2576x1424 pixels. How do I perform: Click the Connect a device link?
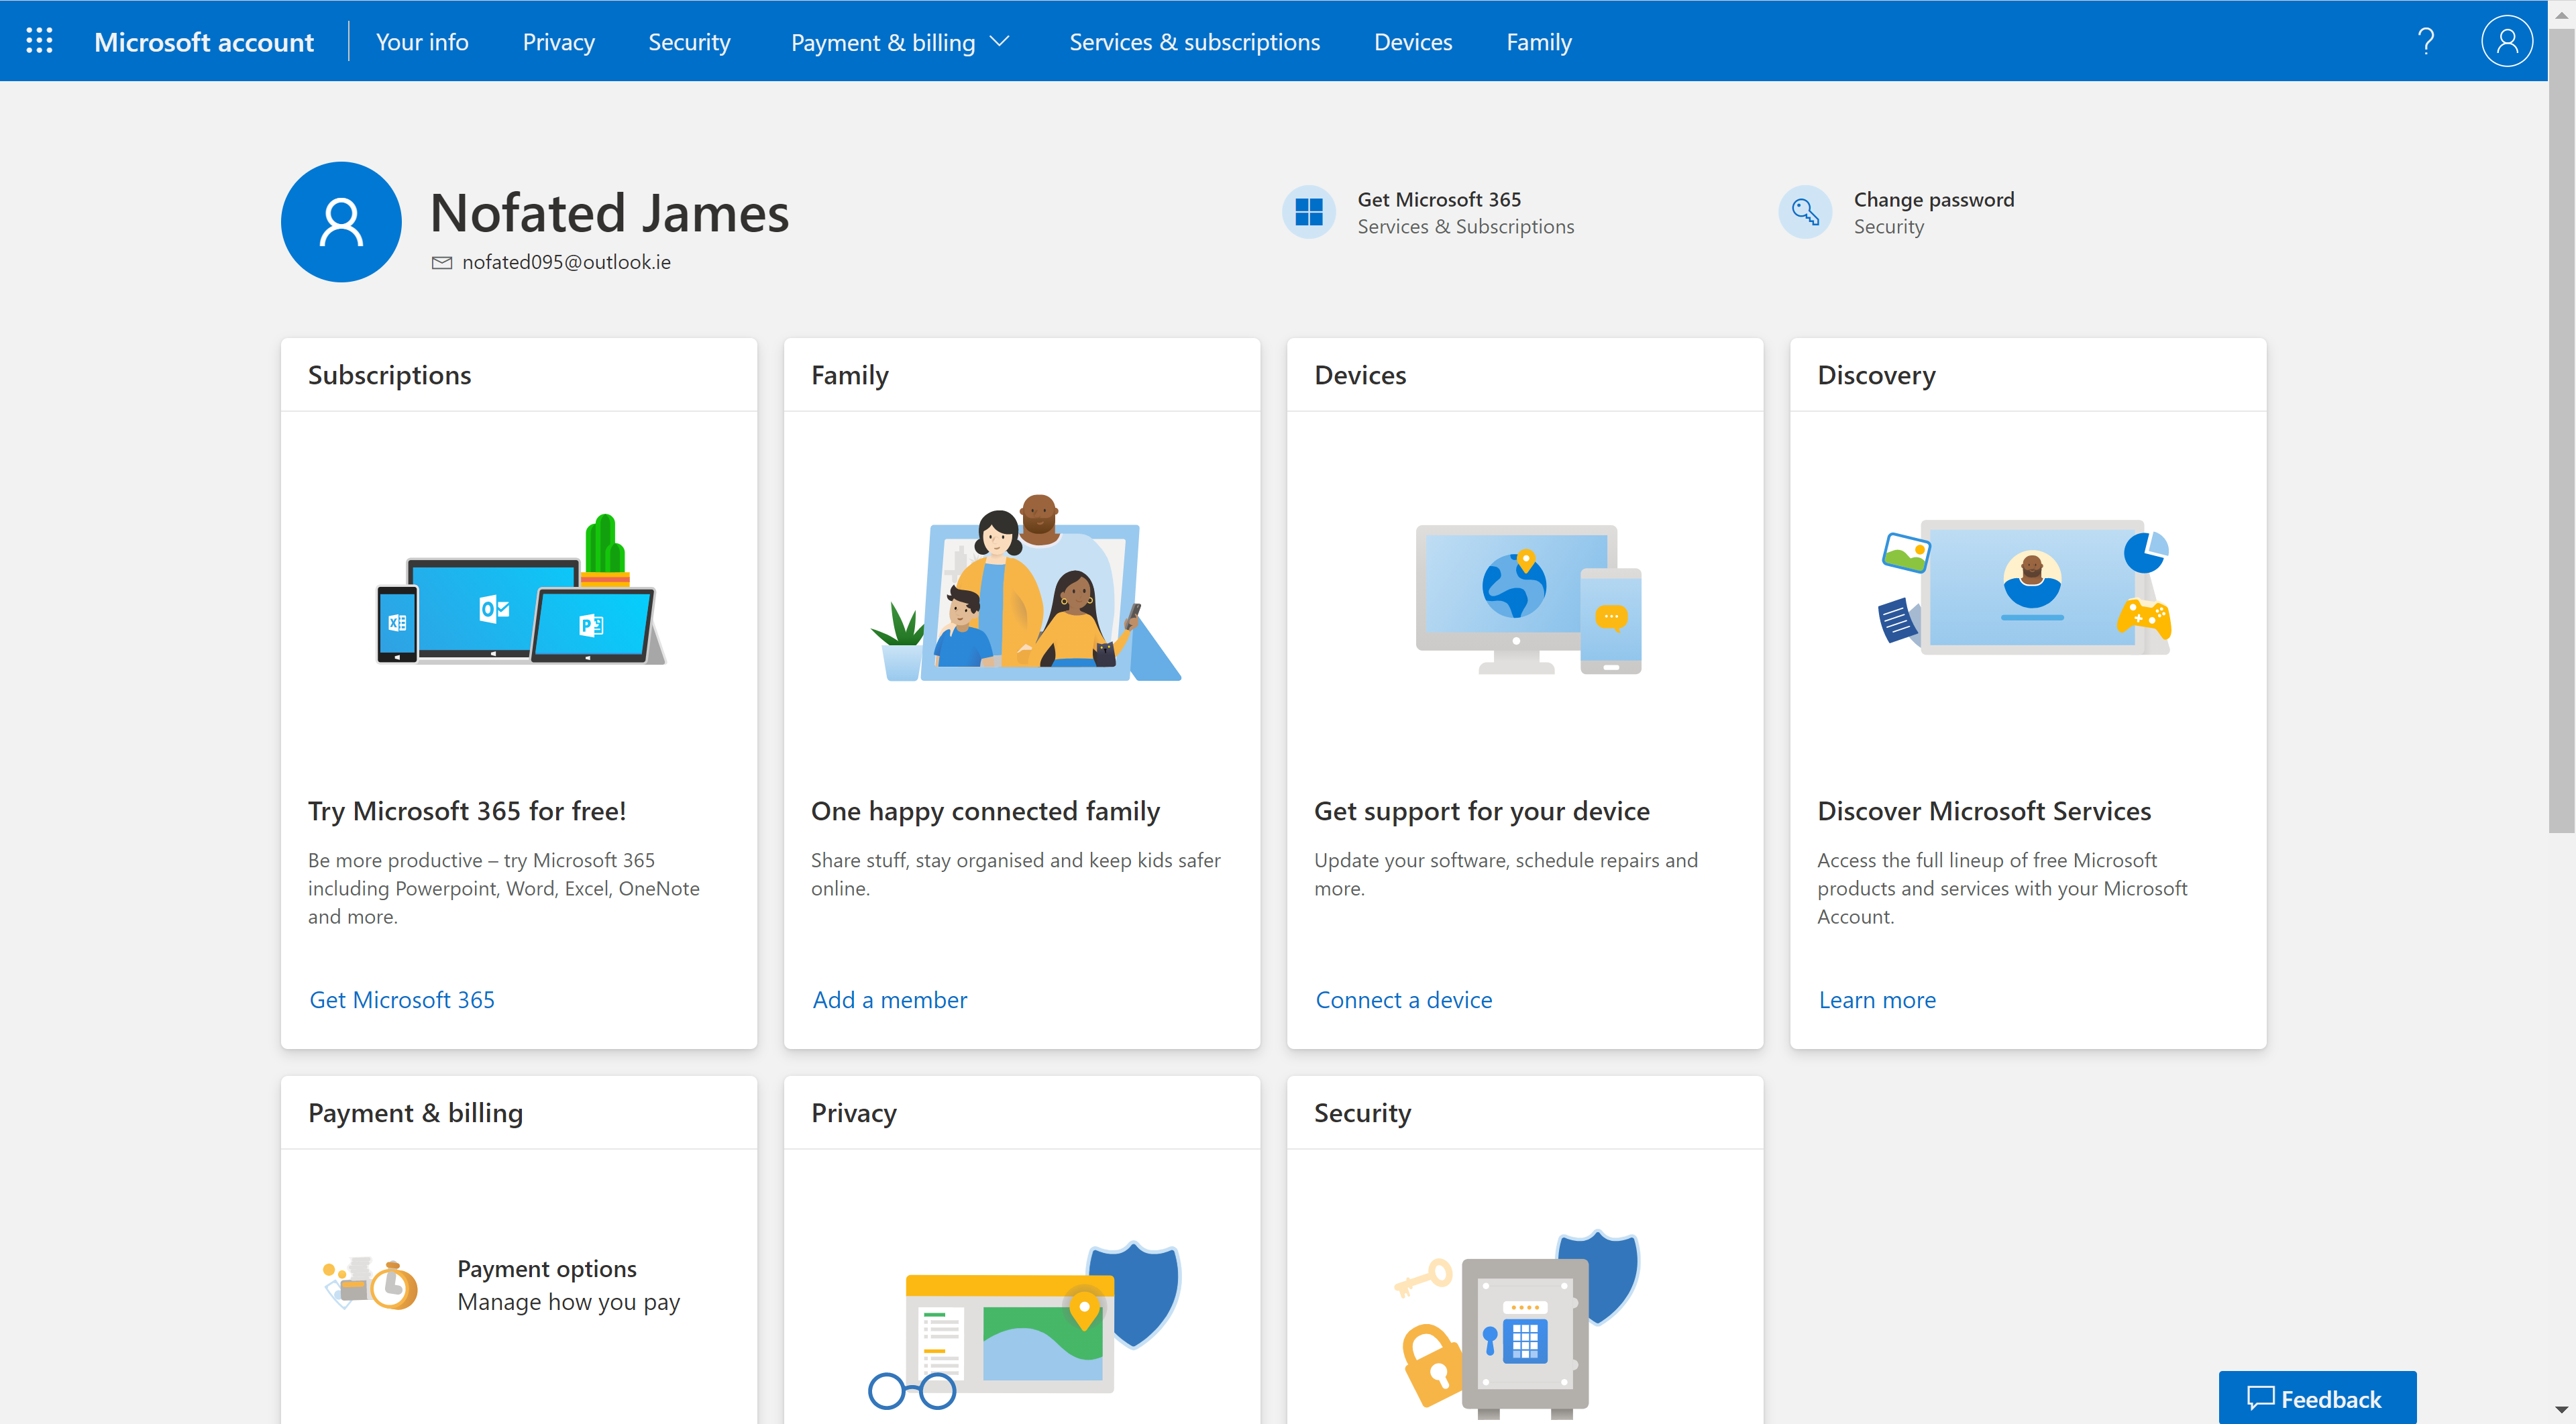click(x=1404, y=999)
